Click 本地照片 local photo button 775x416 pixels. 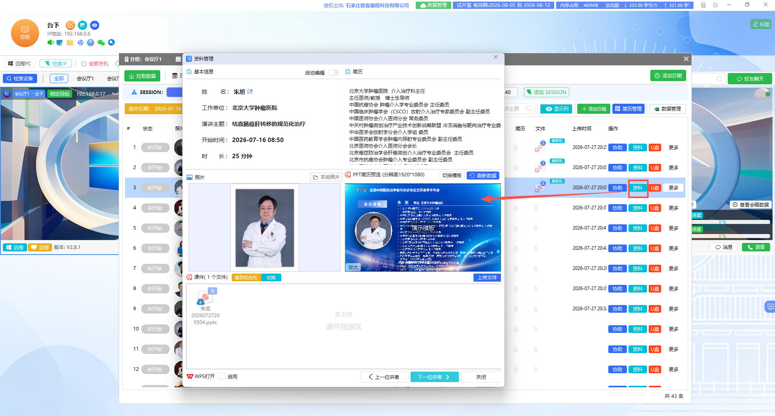(x=326, y=177)
